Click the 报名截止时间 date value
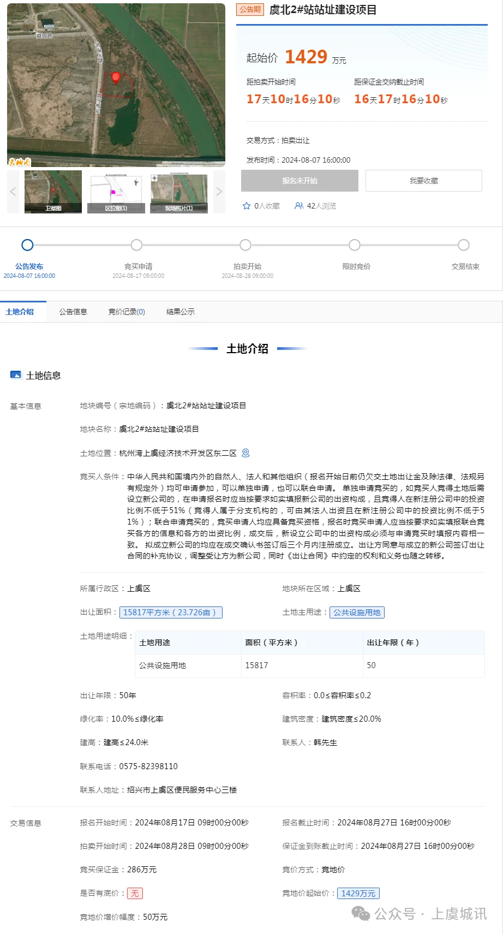The image size is (503, 934). pyautogui.click(x=394, y=823)
